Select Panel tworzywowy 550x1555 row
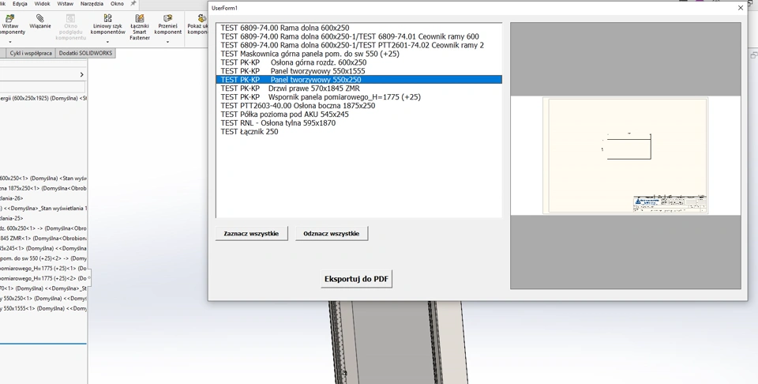This screenshot has height=384, width=758. (x=358, y=71)
